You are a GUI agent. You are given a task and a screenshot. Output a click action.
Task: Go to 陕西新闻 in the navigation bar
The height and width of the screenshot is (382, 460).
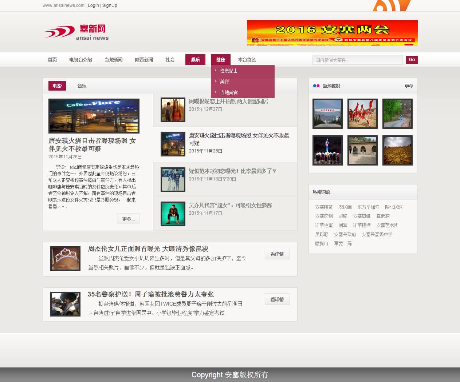tap(144, 60)
